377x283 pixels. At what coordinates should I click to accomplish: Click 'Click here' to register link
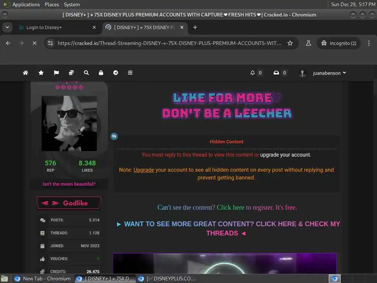coord(230,207)
